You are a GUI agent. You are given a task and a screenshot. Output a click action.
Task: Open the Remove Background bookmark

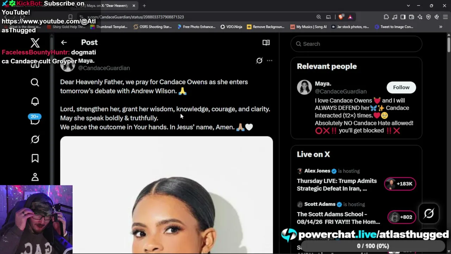click(x=266, y=27)
